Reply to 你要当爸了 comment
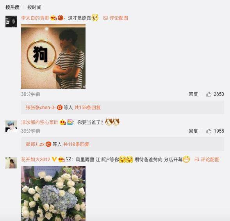 tap(193, 131)
